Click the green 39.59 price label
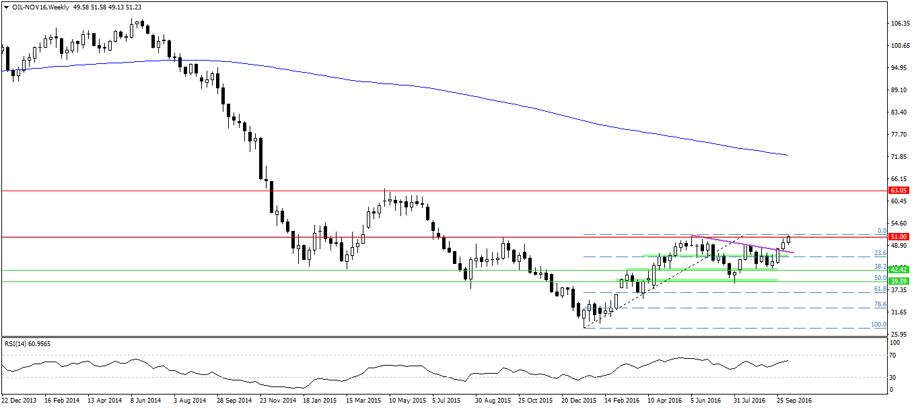 pyautogui.click(x=899, y=281)
